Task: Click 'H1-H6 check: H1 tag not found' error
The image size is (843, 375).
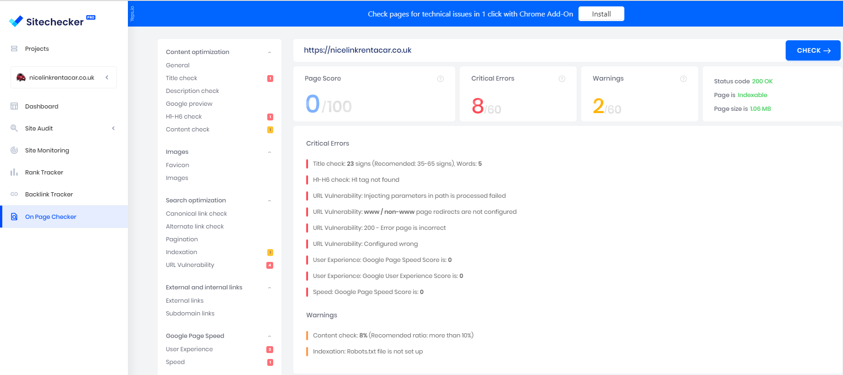Action: click(x=356, y=179)
